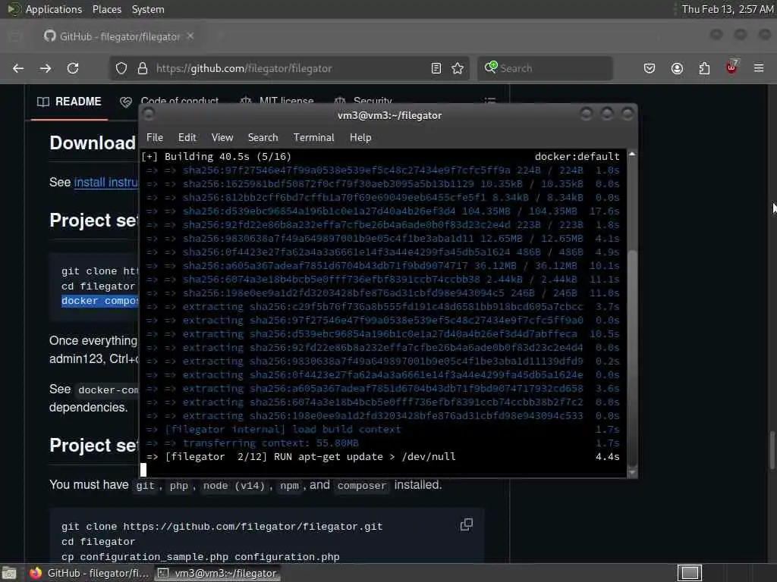The width and height of the screenshot is (777, 582).
Task: Open the uBlock extension icon
Action: click(731, 67)
